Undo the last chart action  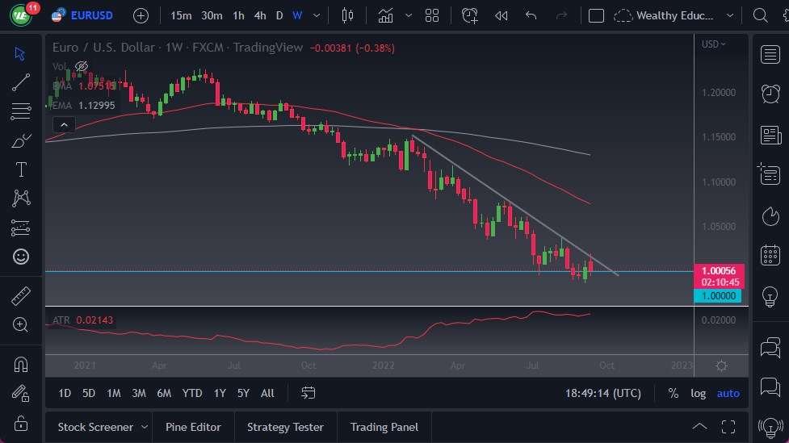[x=531, y=15]
